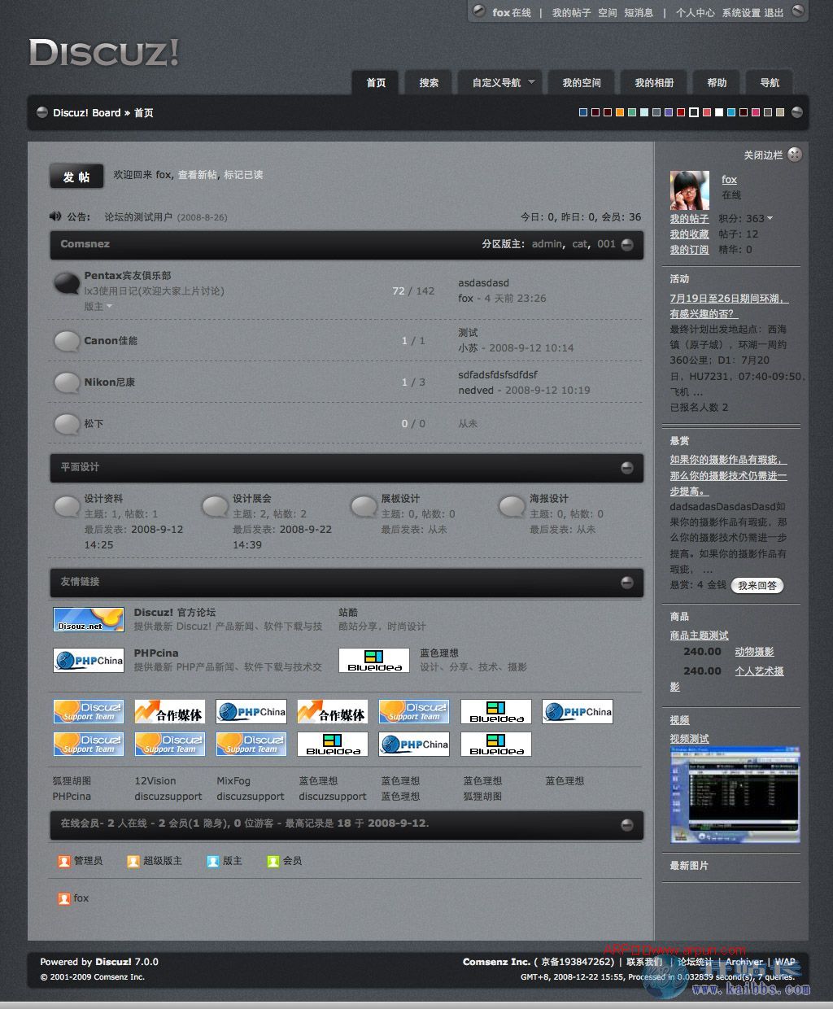
Task: Click the PHPChina logo beside PHPcina description
Action: [89, 660]
